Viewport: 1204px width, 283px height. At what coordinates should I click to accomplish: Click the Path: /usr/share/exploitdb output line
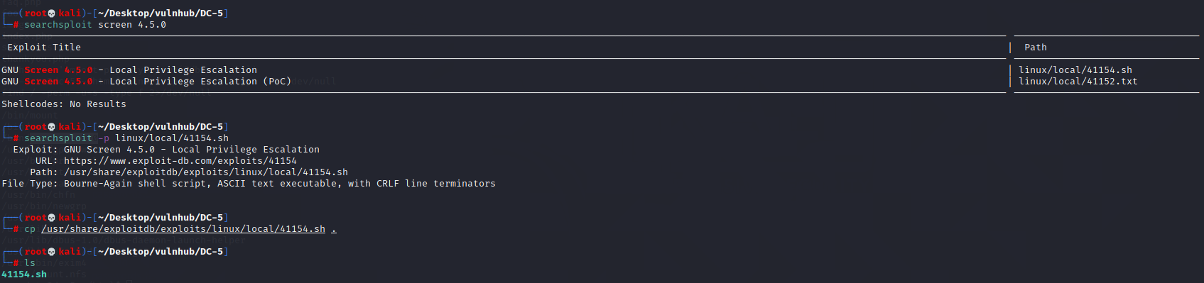point(189,172)
